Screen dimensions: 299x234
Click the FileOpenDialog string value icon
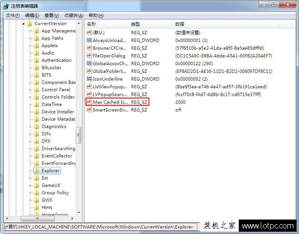point(89,56)
